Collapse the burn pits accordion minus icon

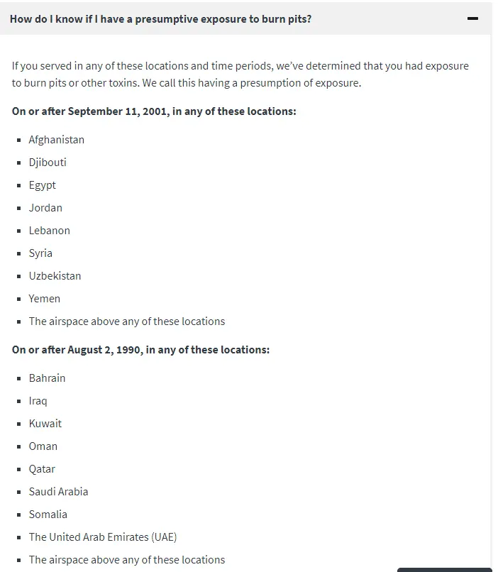472,18
